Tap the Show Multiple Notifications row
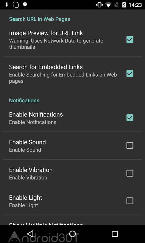Screen dimensions: 145x243 coord(73,224)
